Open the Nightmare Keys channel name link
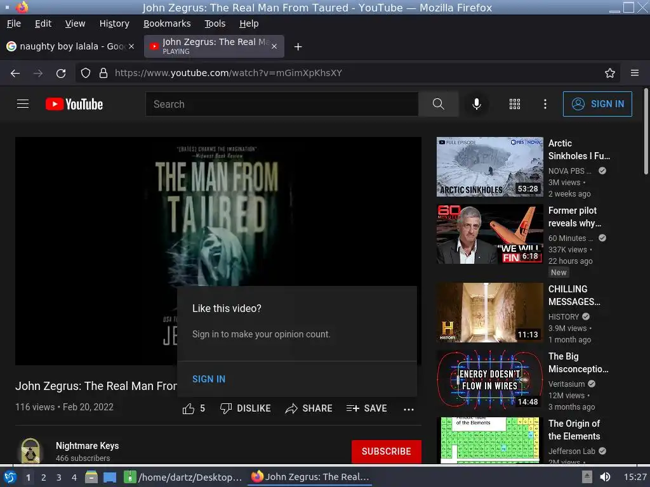This screenshot has height=487, width=650. (87, 446)
